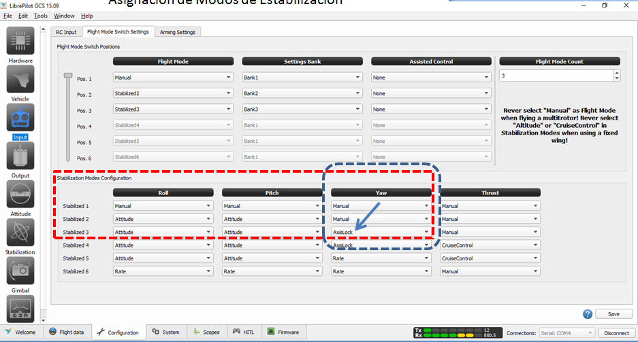Click the Disconnect button
The width and height of the screenshot is (638, 342).
point(616,332)
